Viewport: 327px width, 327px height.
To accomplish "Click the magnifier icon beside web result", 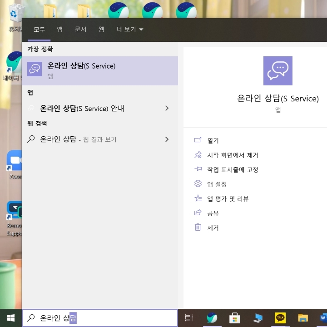I will [31, 139].
